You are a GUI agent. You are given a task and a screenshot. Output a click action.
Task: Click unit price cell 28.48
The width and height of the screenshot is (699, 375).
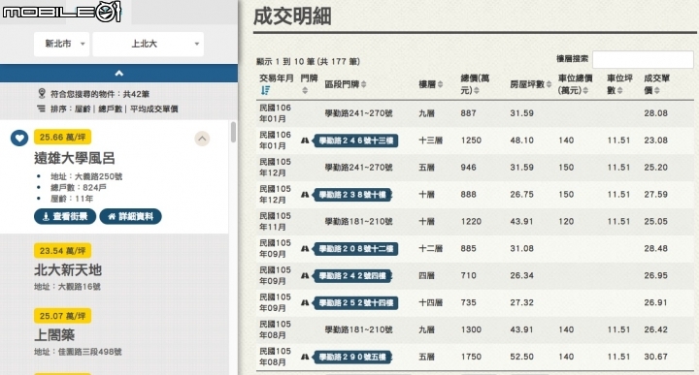(655, 249)
